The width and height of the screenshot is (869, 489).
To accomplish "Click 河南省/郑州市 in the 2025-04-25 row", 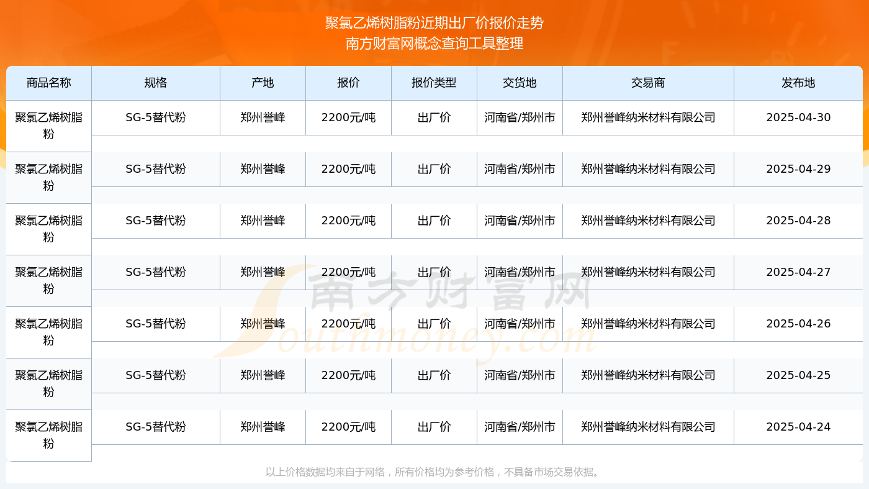I will [x=520, y=375].
